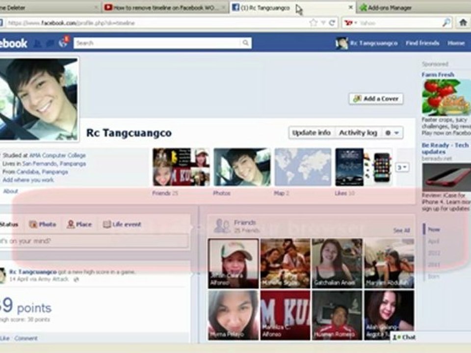Open friend photo with white cap
The height and width of the screenshot is (353, 471).
[x=234, y=264]
